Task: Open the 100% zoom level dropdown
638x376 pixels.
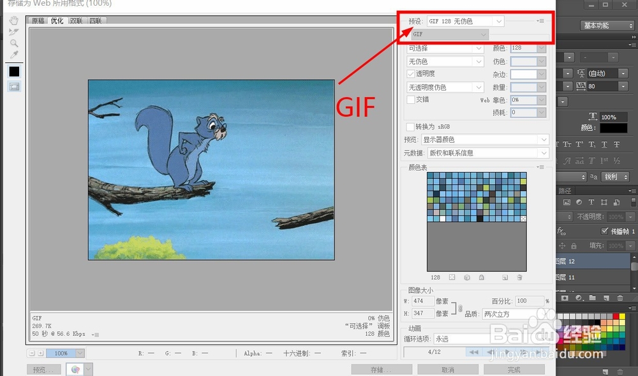Action: (65, 353)
